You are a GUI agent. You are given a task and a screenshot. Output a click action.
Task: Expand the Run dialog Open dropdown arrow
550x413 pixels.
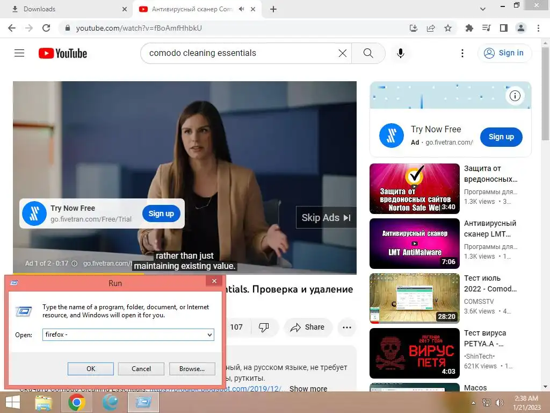click(x=209, y=334)
